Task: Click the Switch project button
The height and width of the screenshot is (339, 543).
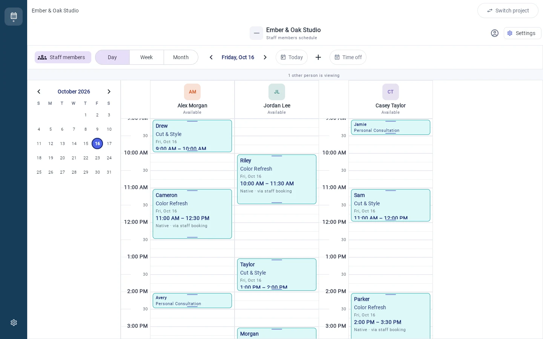Action: click(x=508, y=11)
